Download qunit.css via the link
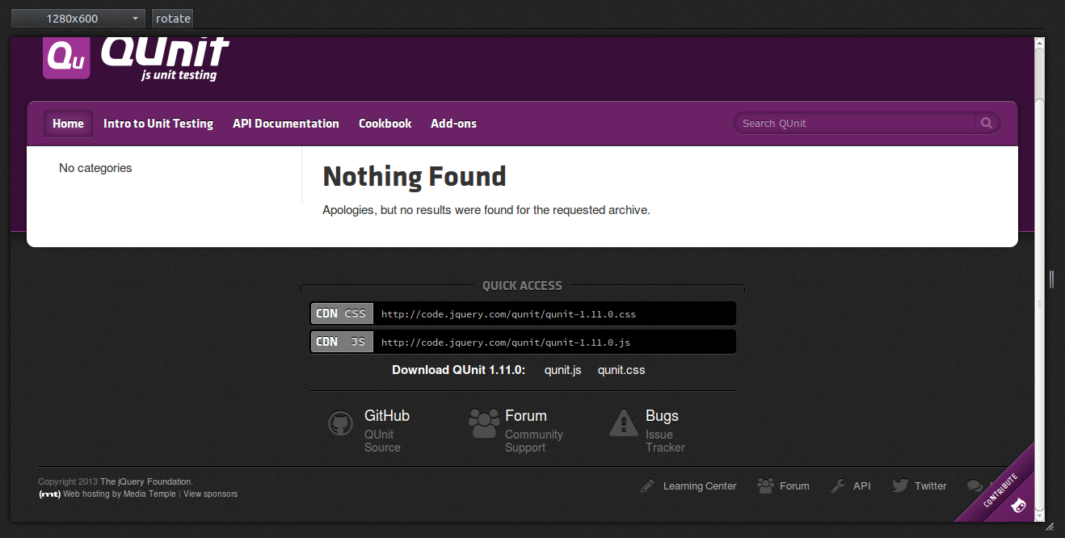The width and height of the screenshot is (1065, 538). pos(621,370)
